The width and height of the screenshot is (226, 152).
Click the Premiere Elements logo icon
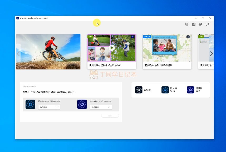pyautogui.click(x=82, y=104)
